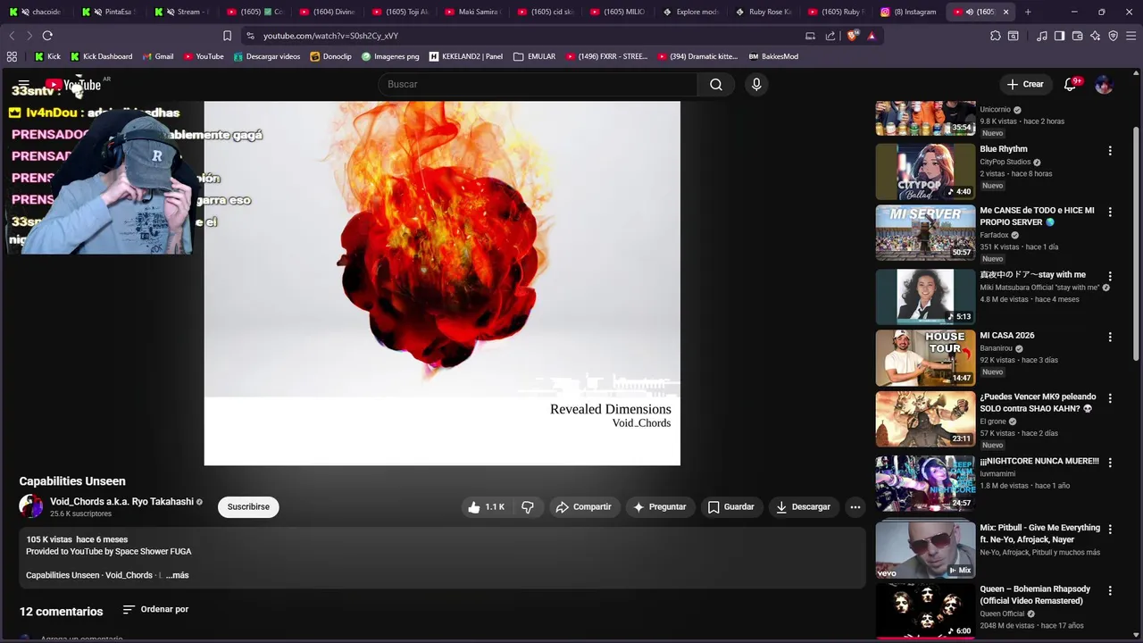Click the Brave Shields lion icon
The width and height of the screenshot is (1143, 643).
click(853, 36)
